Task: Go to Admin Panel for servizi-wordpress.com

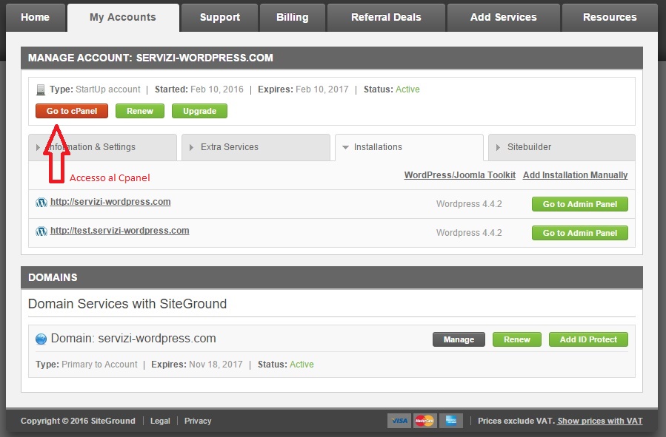Action: (580, 204)
